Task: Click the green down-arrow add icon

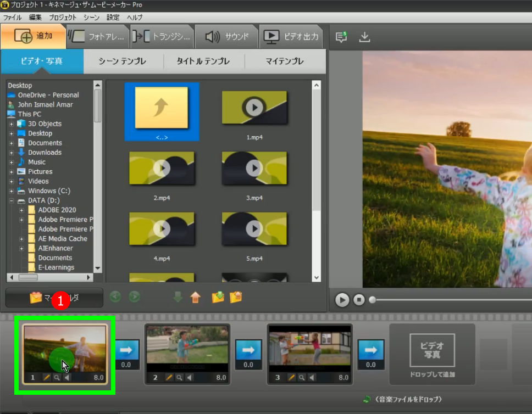Action: pyautogui.click(x=178, y=298)
